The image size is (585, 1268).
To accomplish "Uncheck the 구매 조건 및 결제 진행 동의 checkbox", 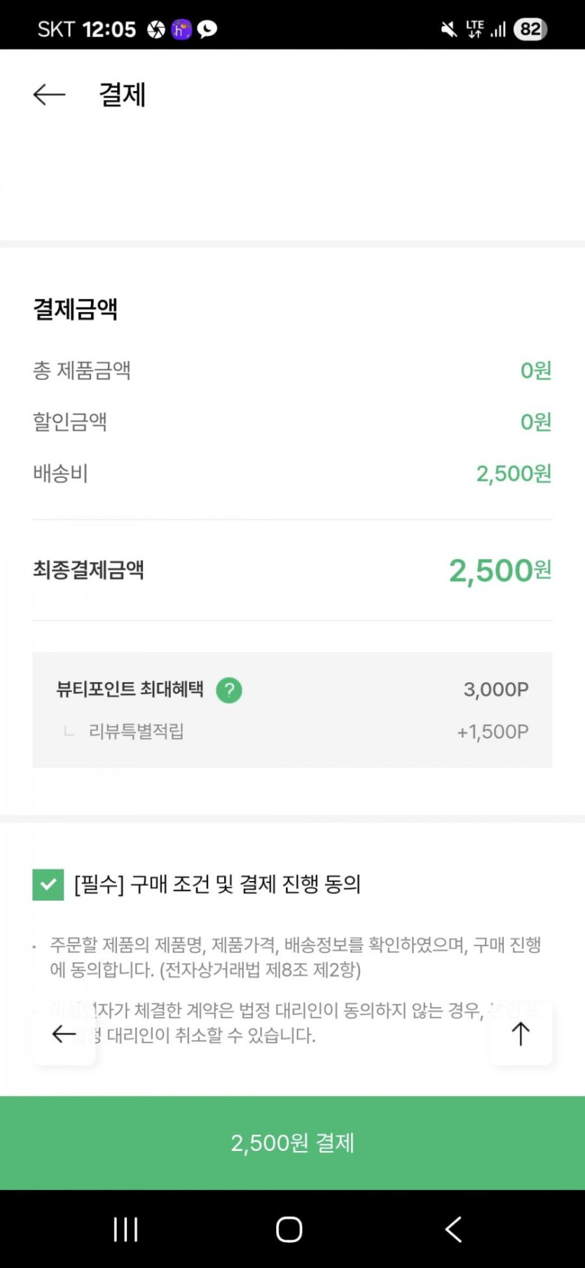I will tap(48, 885).
